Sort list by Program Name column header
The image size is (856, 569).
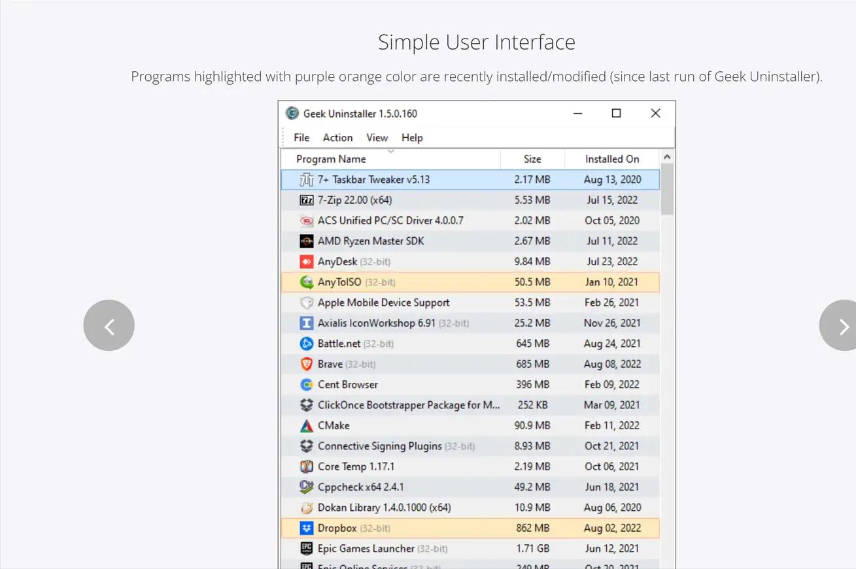click(390, 159)
